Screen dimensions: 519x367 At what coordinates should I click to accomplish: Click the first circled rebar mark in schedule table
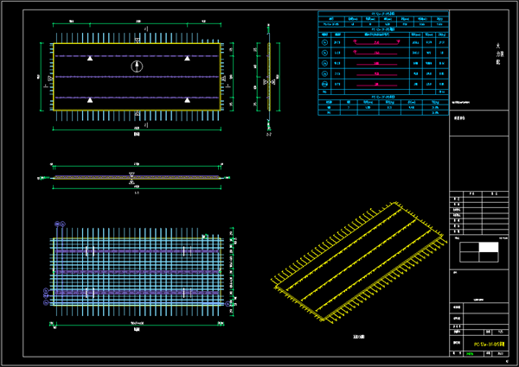coord(324,42)
